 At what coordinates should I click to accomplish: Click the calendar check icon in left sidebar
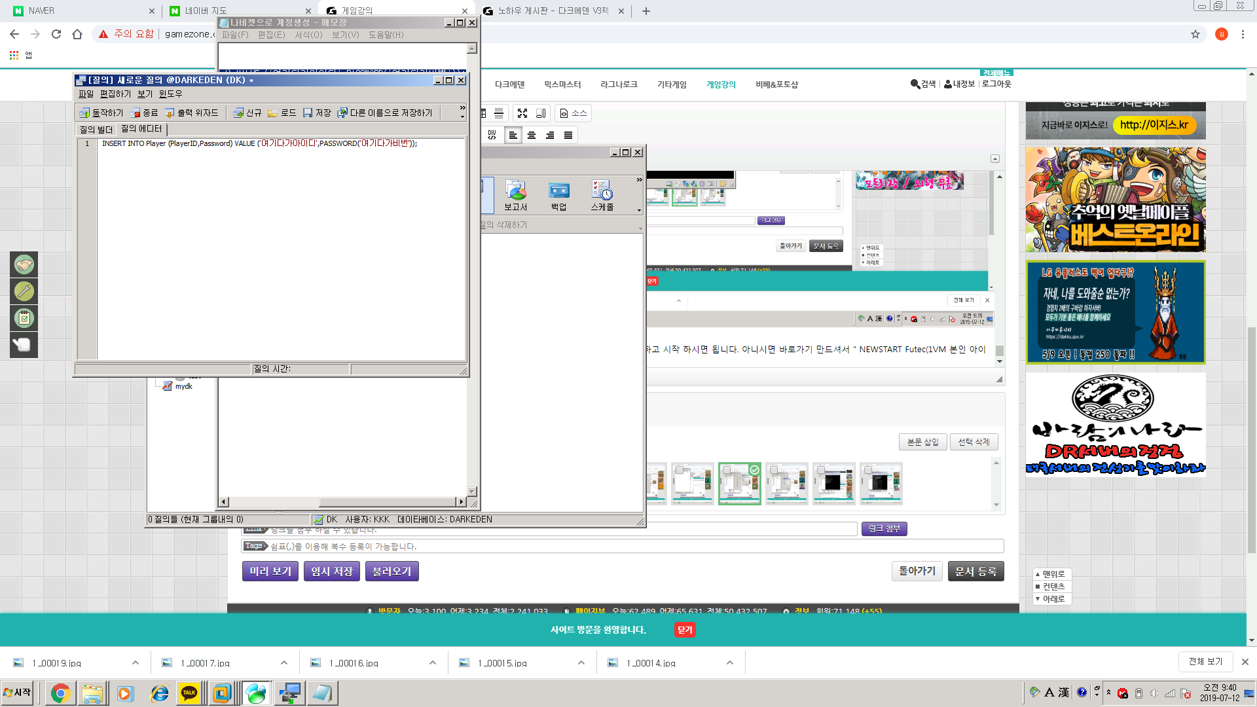pos(24,318)
